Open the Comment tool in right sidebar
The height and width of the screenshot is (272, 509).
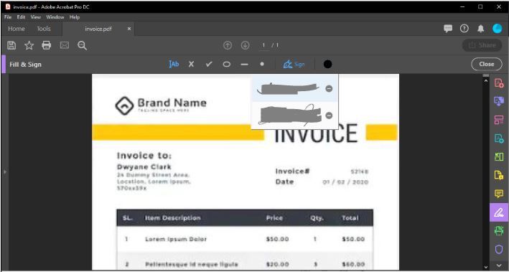pos(499,194)
